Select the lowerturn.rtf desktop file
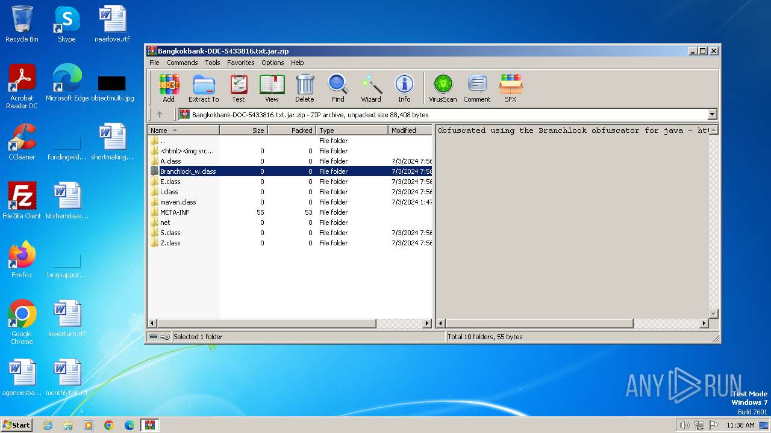Image resolution: width=771 pixels, height=433 pixels. point(67,319)
